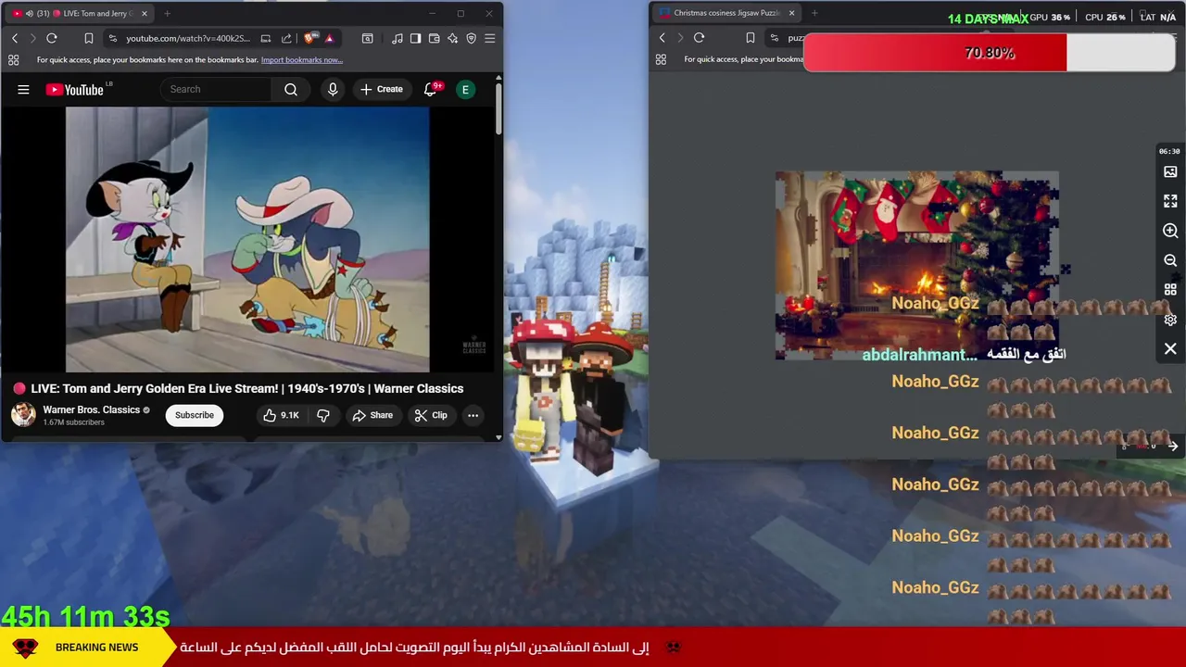Image resolution: width=1186 pixels, height=667 pixels.
Task: Bookmark the YouTube page
Action: [88, 38]
